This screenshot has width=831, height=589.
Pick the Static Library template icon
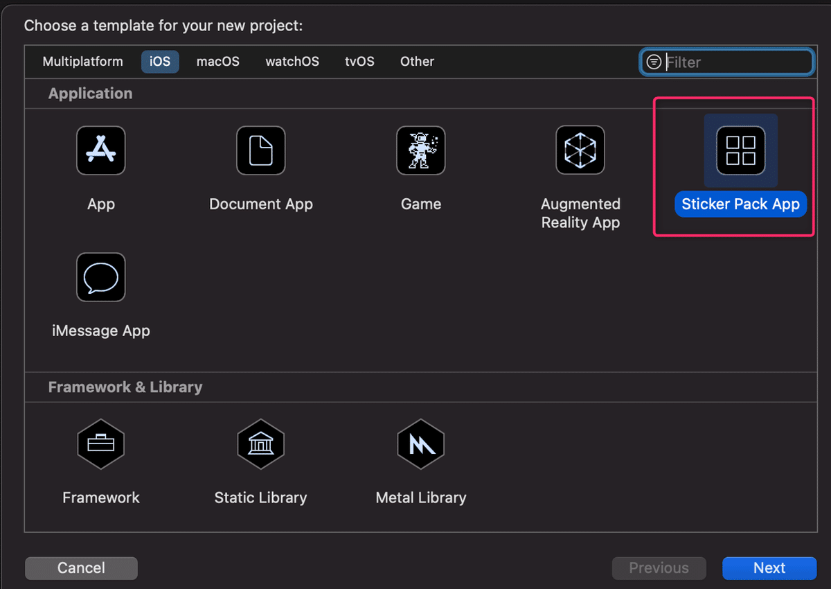pyautogui.click(x=261, y=444)
